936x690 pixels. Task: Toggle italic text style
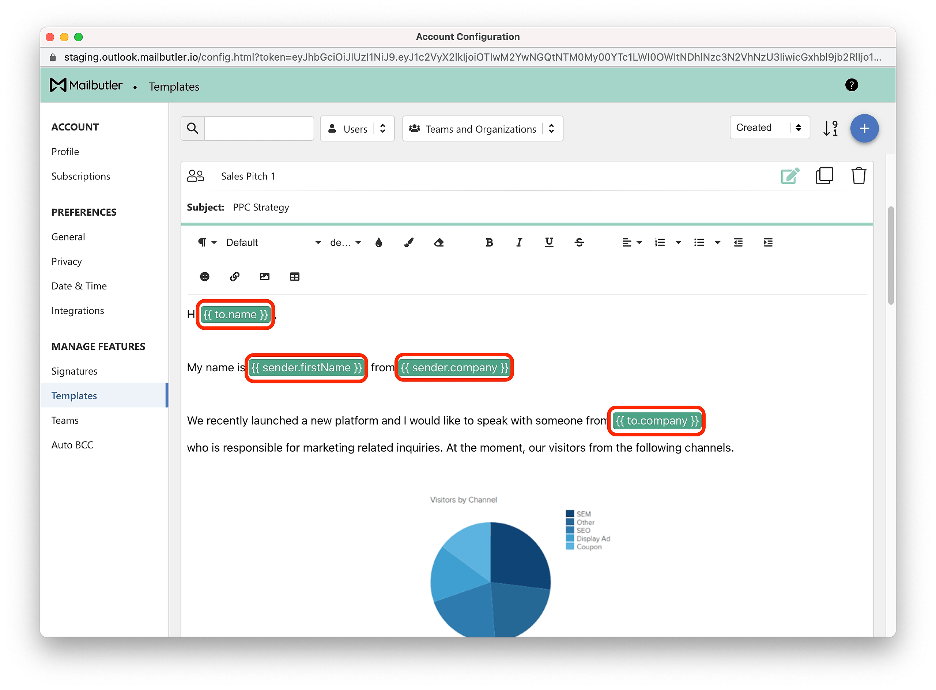pyautogui.click(x=519, y=243)
